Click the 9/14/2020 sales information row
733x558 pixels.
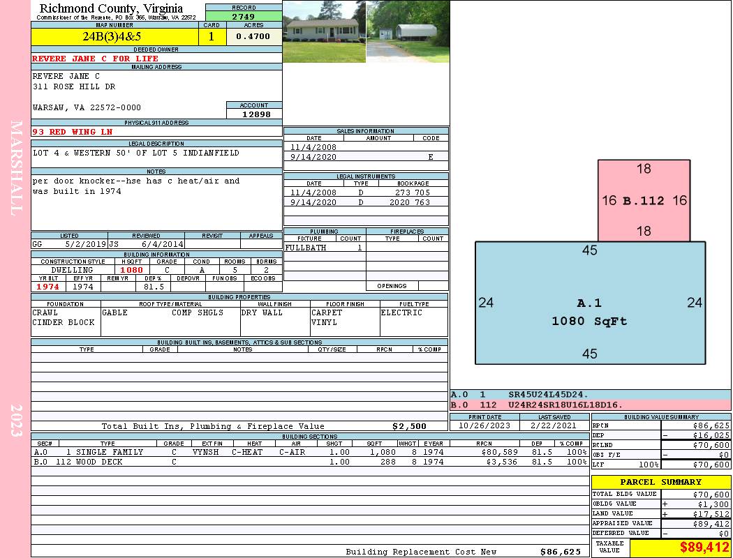tap(366, 156)
